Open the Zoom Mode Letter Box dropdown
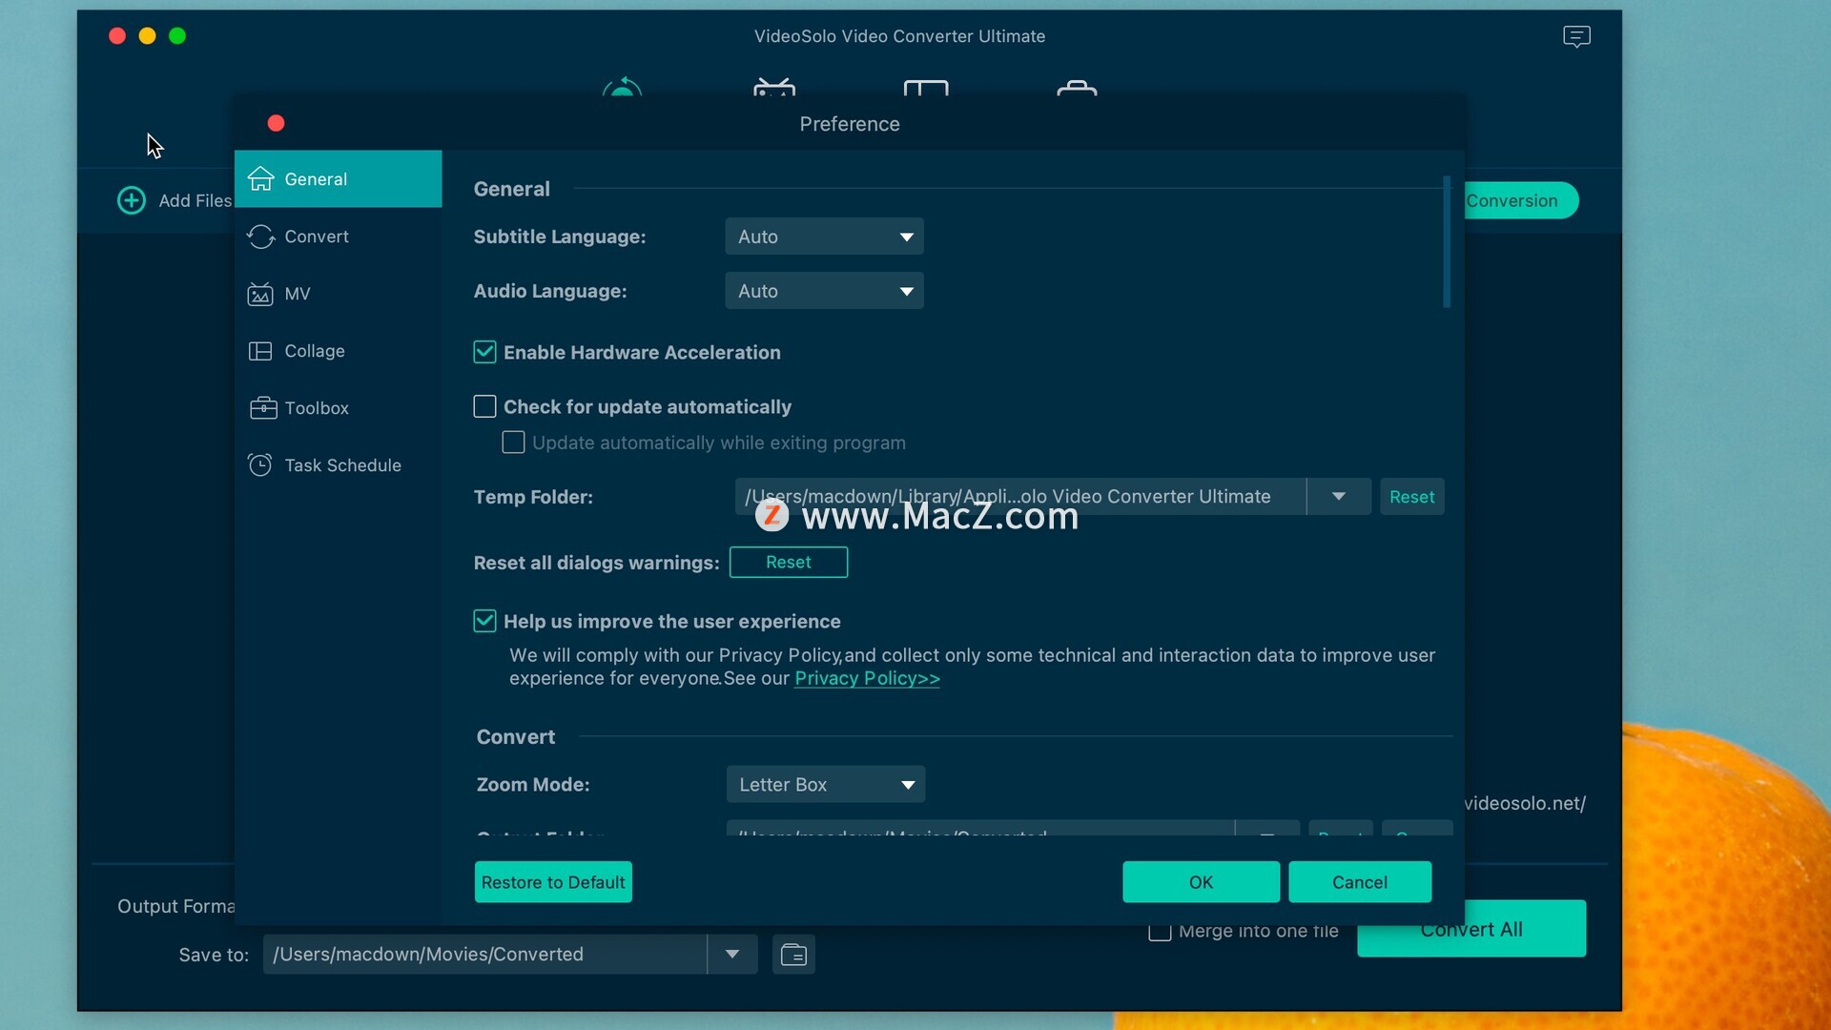This screenshot has width=1831, height=1030. [826, 784]
